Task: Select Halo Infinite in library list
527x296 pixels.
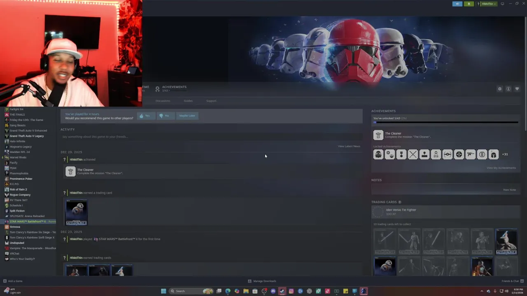Action: point(17,141)
